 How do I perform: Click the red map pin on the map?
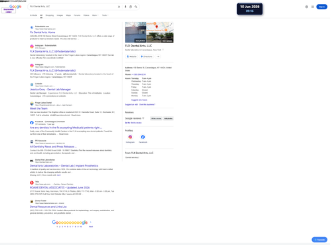click(x=157, y=27)
